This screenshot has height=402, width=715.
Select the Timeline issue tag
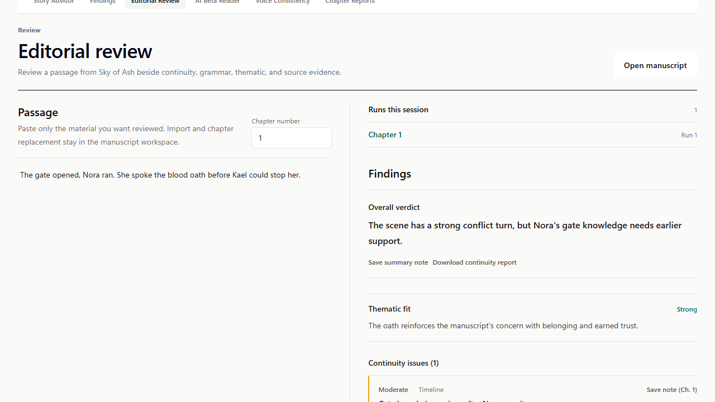[x=431, y=390]
